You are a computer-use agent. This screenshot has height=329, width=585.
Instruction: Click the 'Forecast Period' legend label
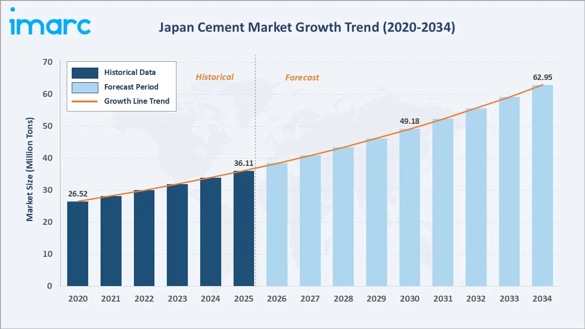[x=131, y=87]
